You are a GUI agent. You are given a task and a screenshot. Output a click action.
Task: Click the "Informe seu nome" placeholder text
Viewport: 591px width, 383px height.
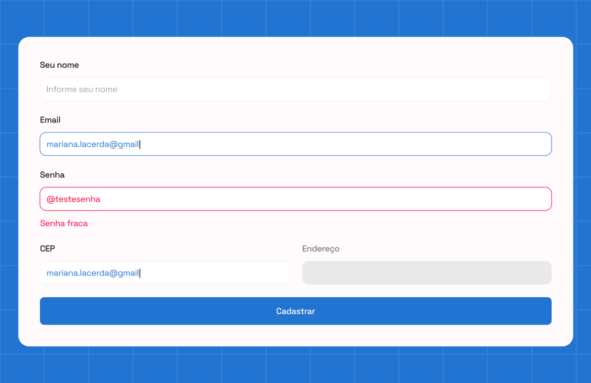click(82, 89)
